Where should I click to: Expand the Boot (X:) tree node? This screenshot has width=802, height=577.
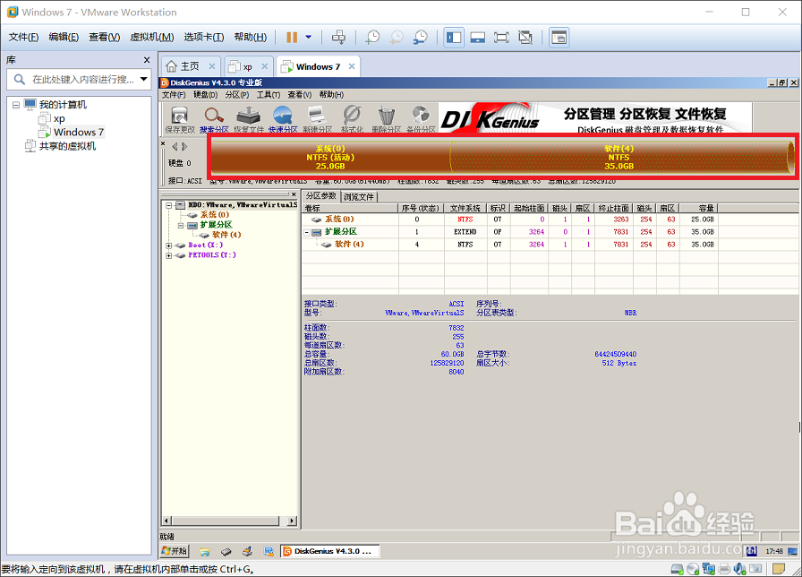click(x=169, y=245)
